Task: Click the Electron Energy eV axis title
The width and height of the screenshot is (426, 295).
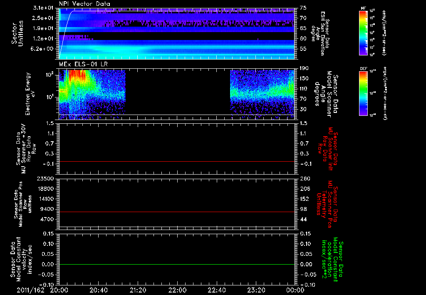Action: (30, 94)
